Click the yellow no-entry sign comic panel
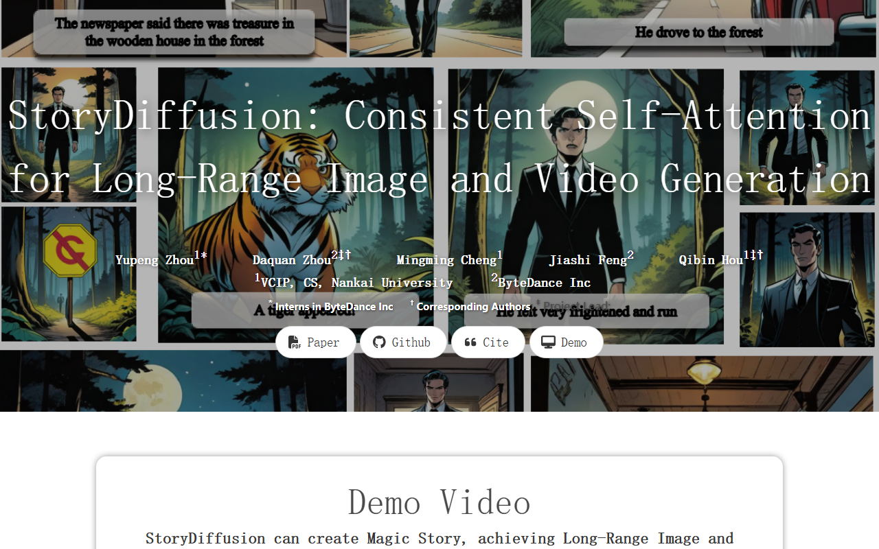Viewport: 879px width, 549px height. pos(69,274)
